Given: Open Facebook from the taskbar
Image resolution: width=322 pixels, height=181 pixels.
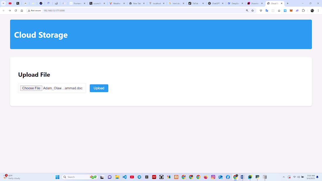Looking at the screenshot, I should (x=228, y=177).
